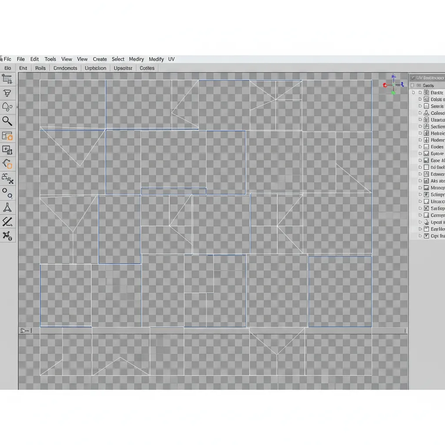This screenshot has width=445, height=445.
Task: Select the flask-shaped tool in the toolbar
Action: pyautogui.click(x=7, y=207)
